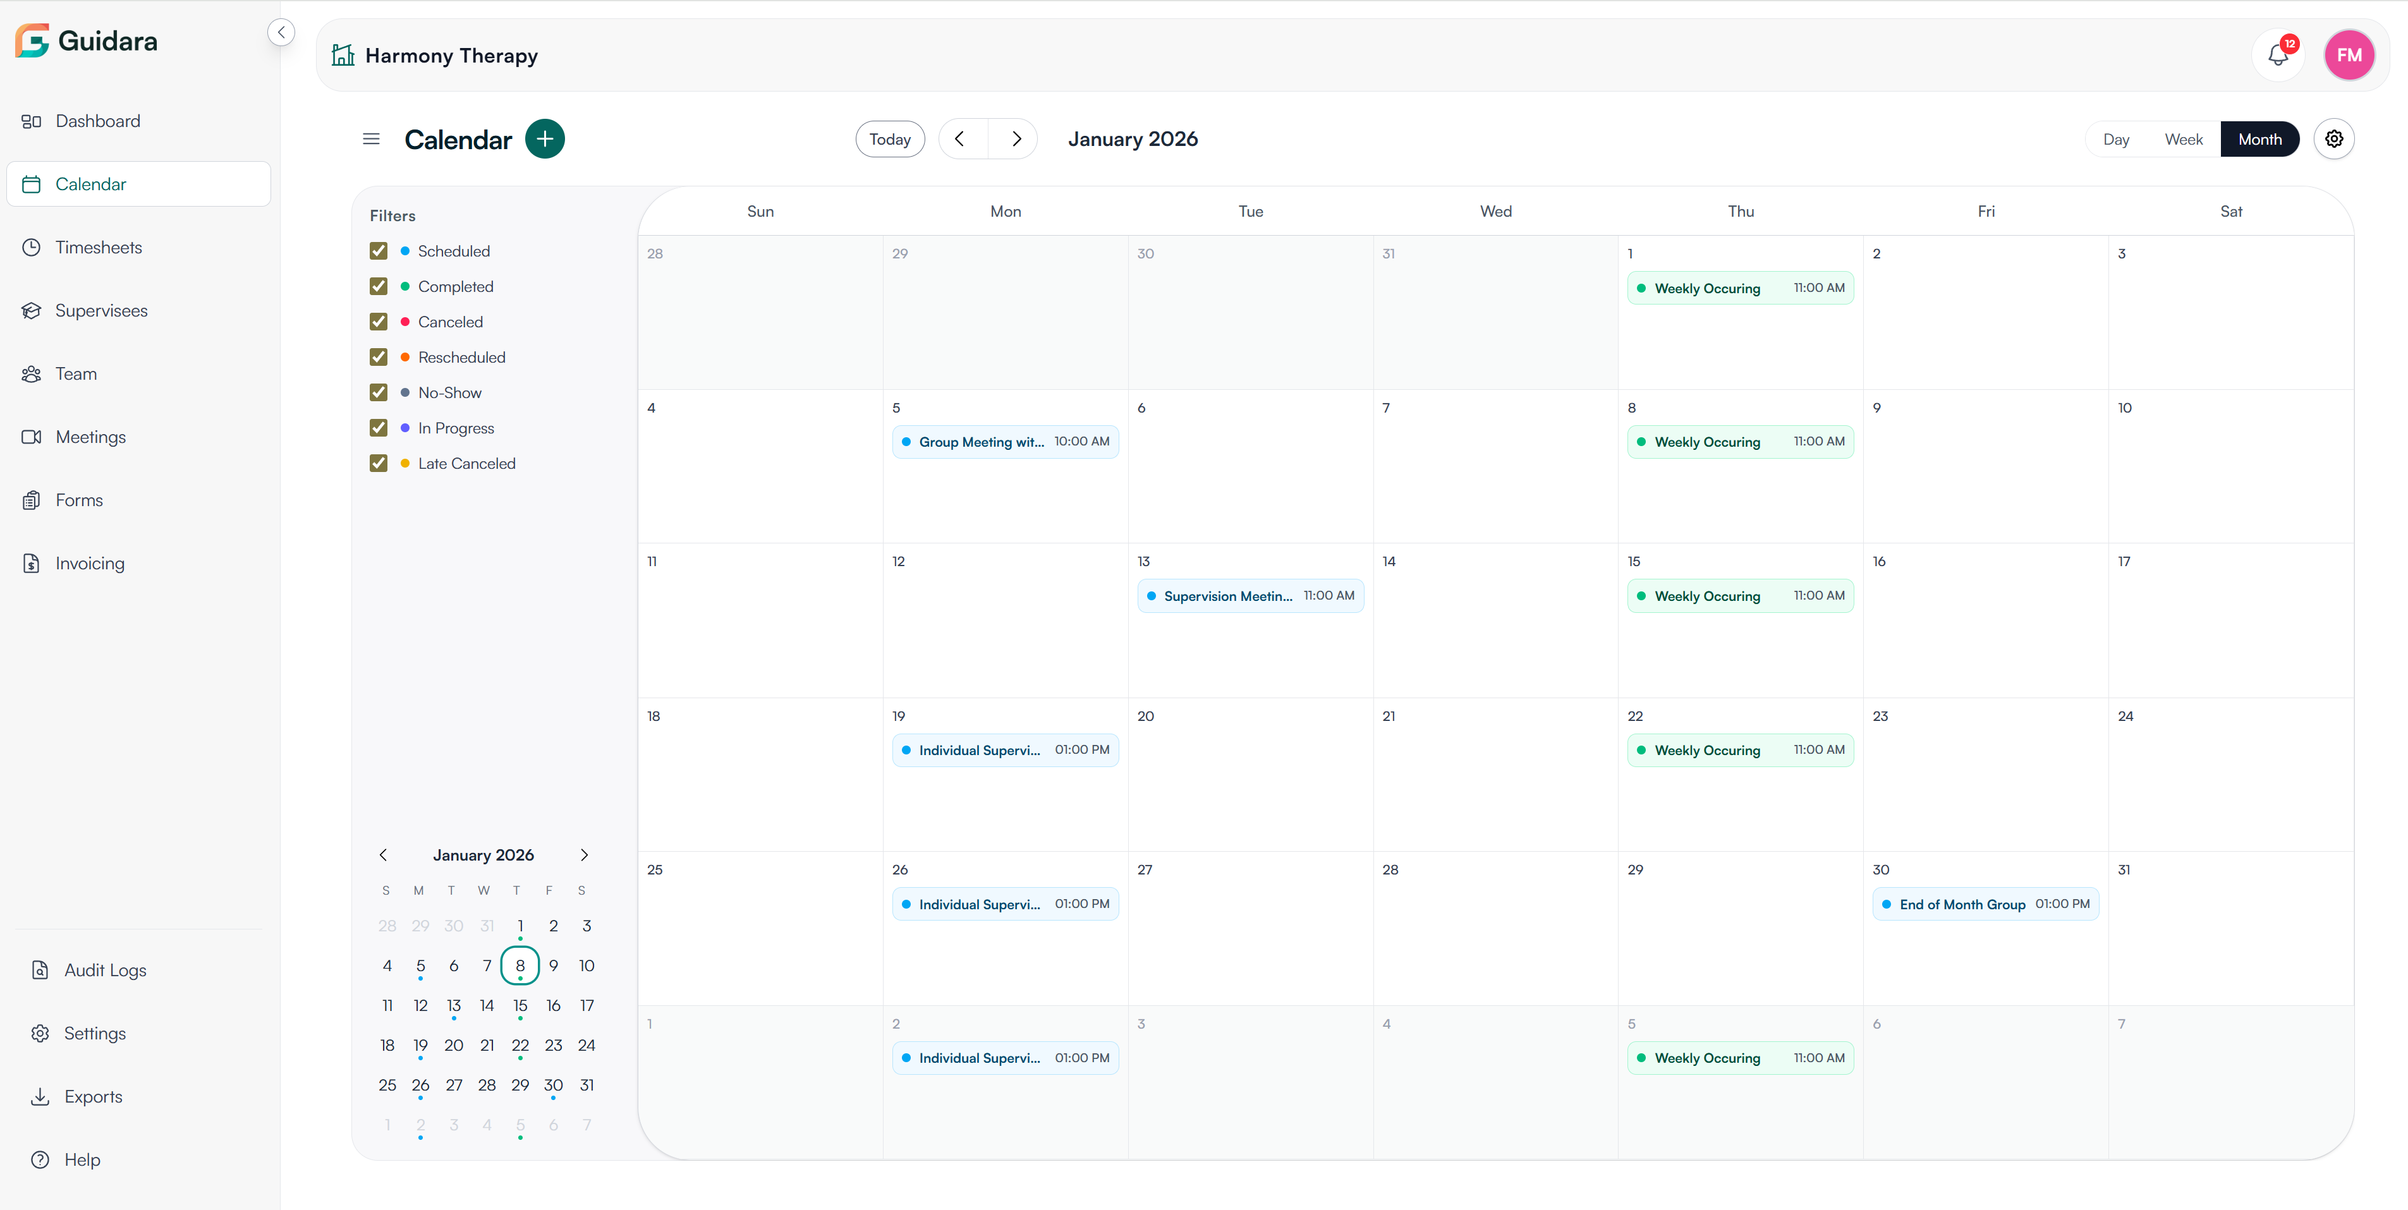Click the January 2026 title above the grid
Image resolution: width=2408 pixels, height=1210 pixels.
(x=1133, y=139)
